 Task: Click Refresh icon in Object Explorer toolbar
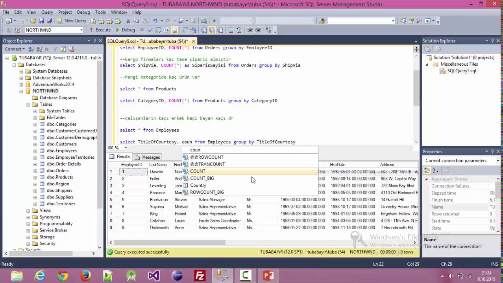(x=63, y=49)
